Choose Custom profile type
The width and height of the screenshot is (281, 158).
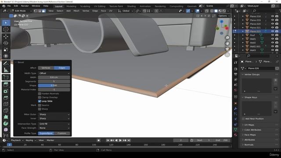(x=62, y=133)
